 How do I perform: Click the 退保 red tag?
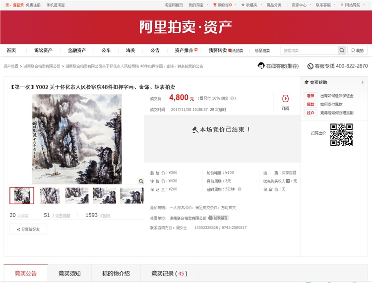310,96
